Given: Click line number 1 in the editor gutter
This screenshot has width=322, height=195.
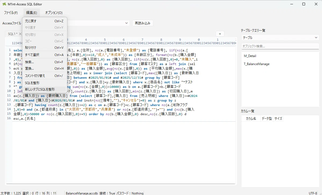Looking at the screenshot, I should pos(10,50).
